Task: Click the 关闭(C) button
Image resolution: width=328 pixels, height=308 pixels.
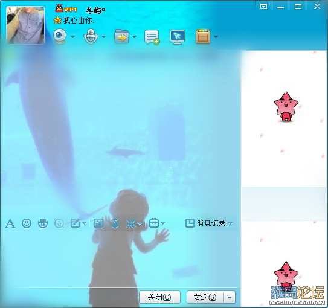Action: 159,297
